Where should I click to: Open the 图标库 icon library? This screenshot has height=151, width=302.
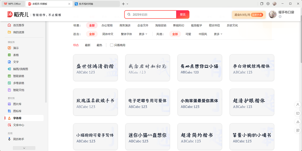coord(16,111)
